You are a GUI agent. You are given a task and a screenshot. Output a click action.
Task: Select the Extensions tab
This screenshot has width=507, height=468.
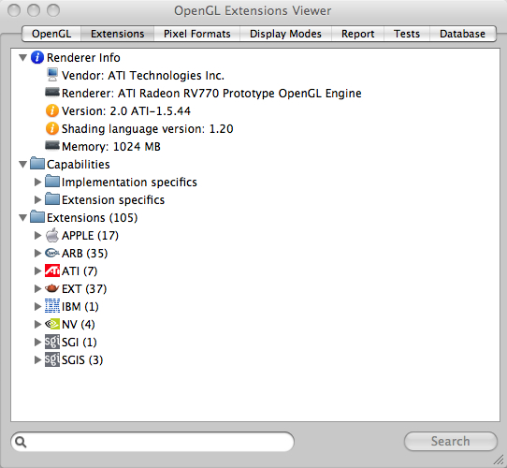point(117,34)
